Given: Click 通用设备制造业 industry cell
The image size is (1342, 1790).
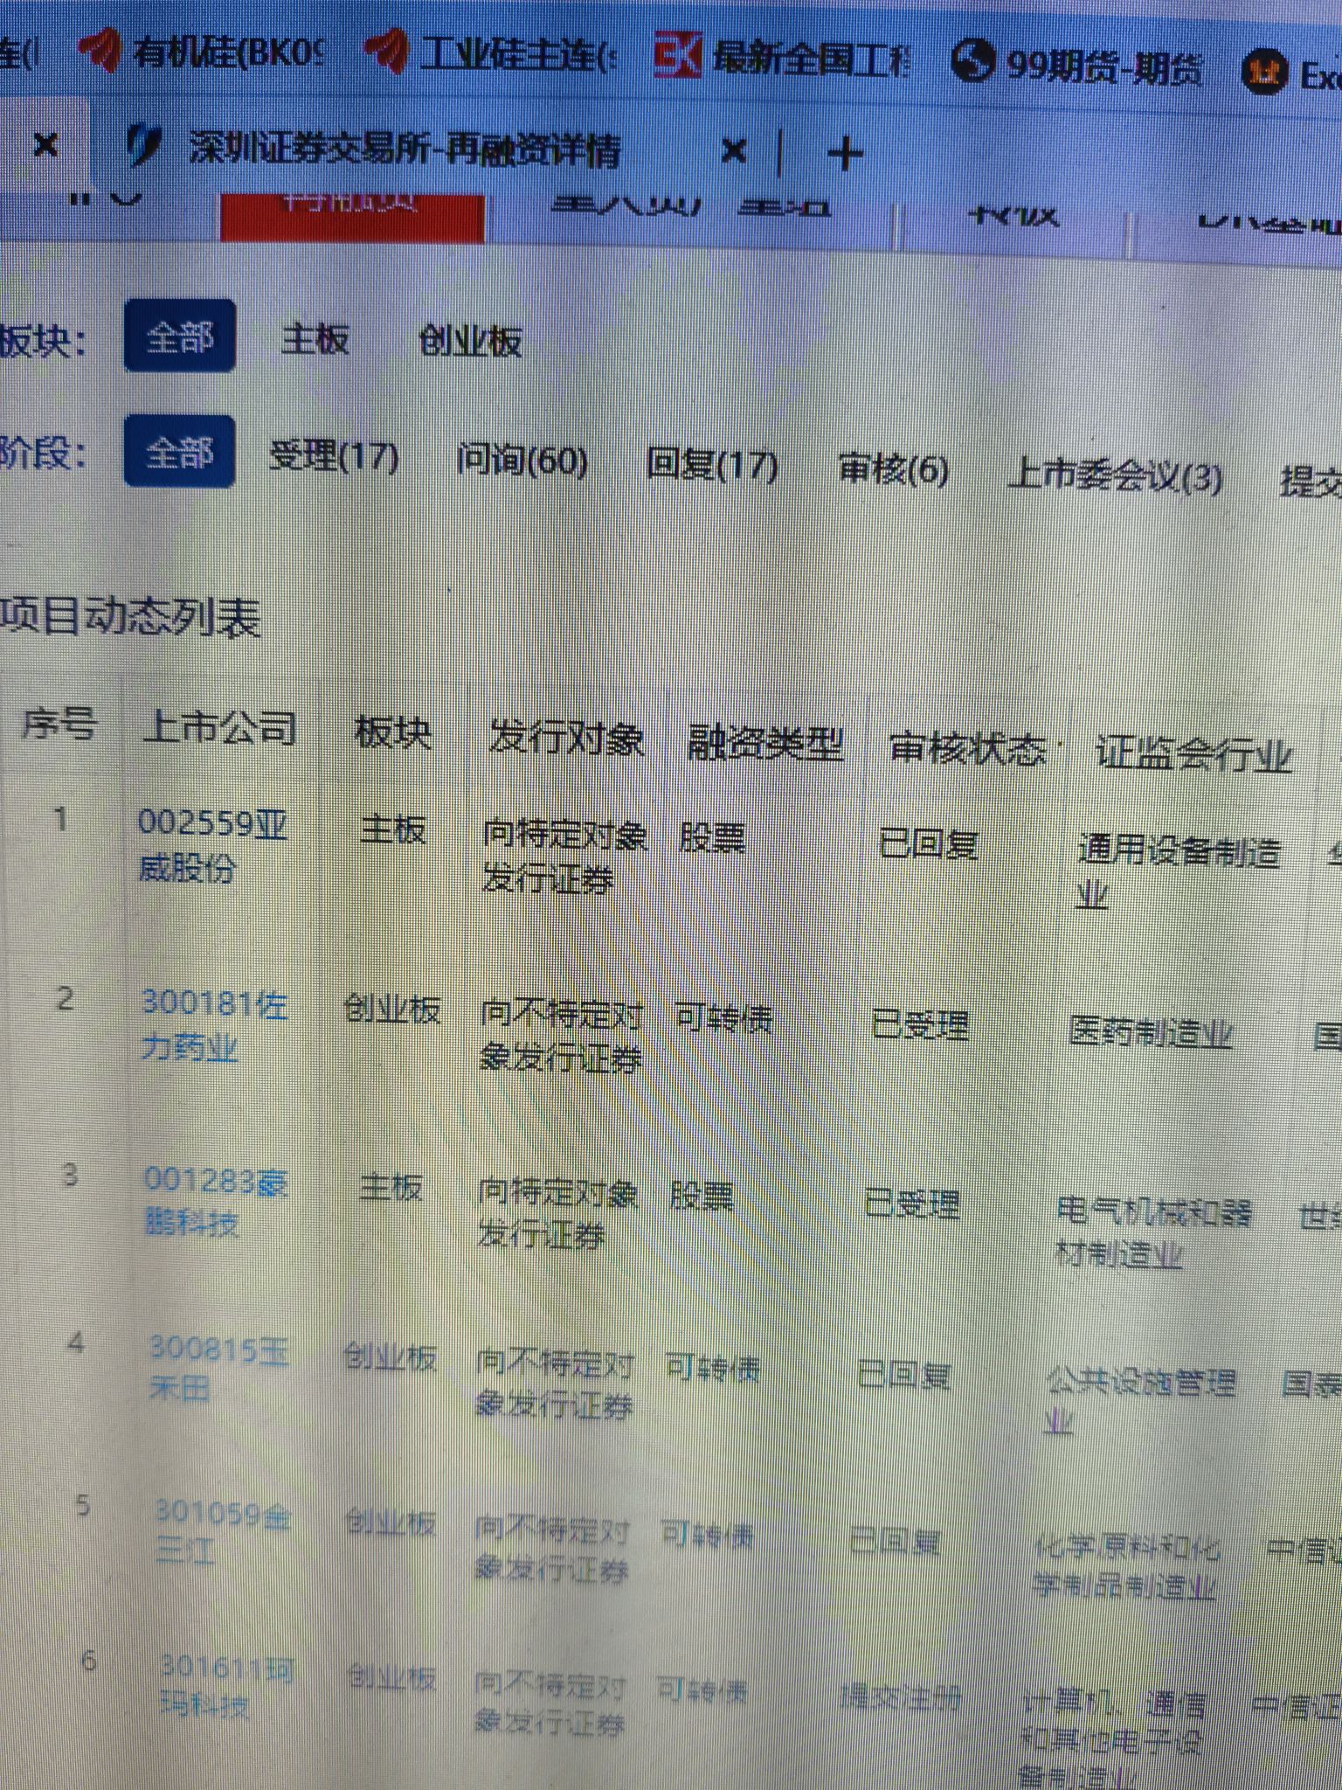Looking at the screenshot, I should pyautogui.click(x=1178, y=871).
